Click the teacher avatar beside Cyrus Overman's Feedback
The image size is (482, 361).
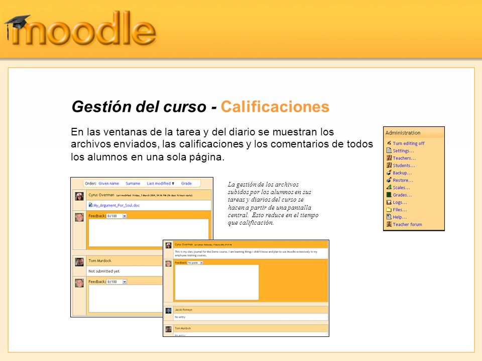(x=79, y=217)
